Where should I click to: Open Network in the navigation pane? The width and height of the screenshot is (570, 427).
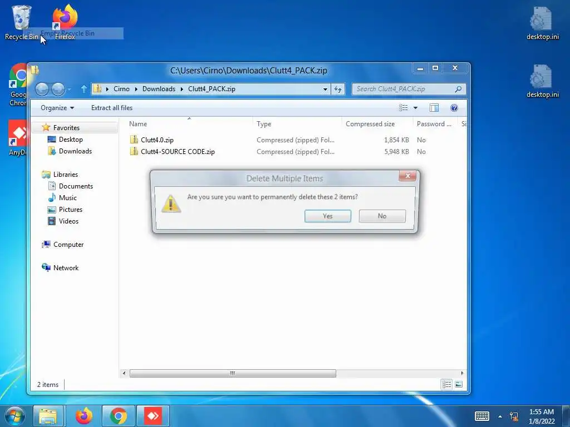point(66,267)
